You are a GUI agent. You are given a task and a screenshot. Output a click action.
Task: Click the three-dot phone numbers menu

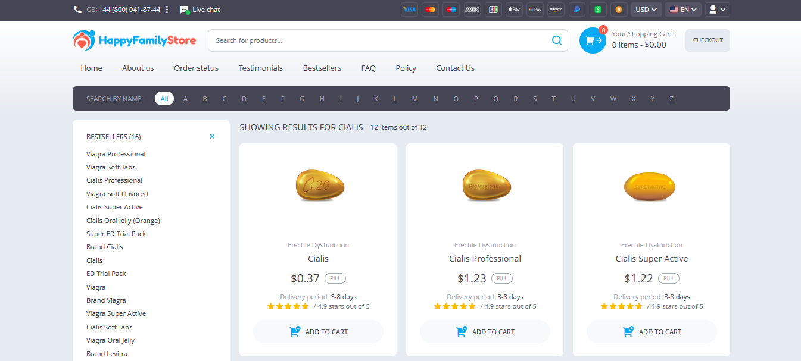(x=167, y=10)
